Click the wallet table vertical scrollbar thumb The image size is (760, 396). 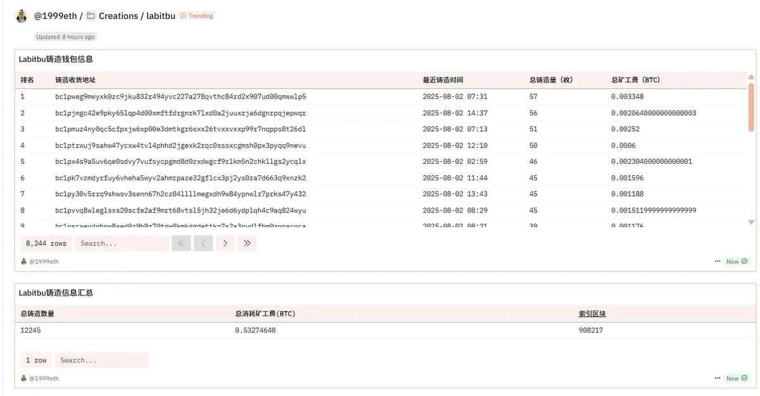click(x=751, y=108)
